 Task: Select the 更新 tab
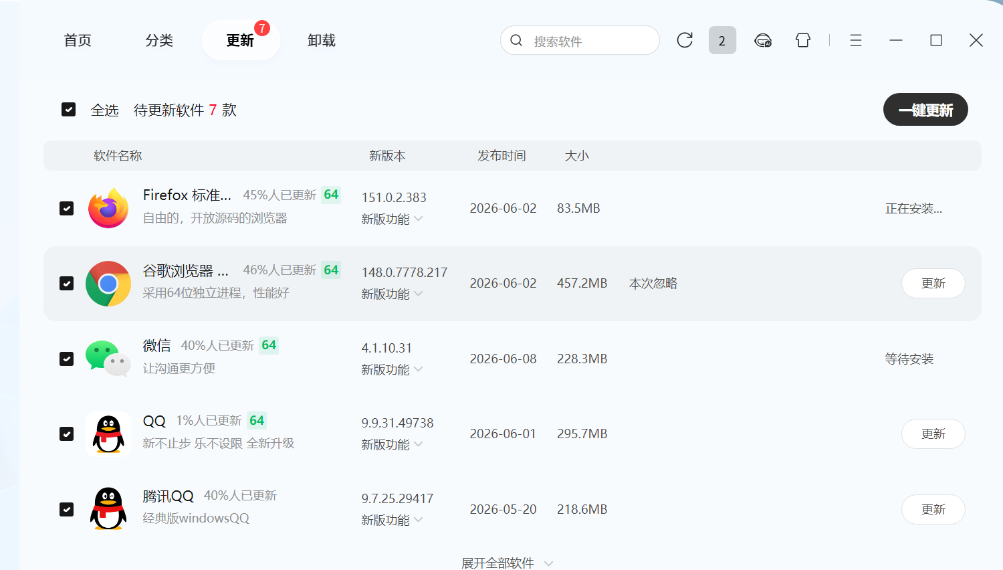[x=240, y=40]
